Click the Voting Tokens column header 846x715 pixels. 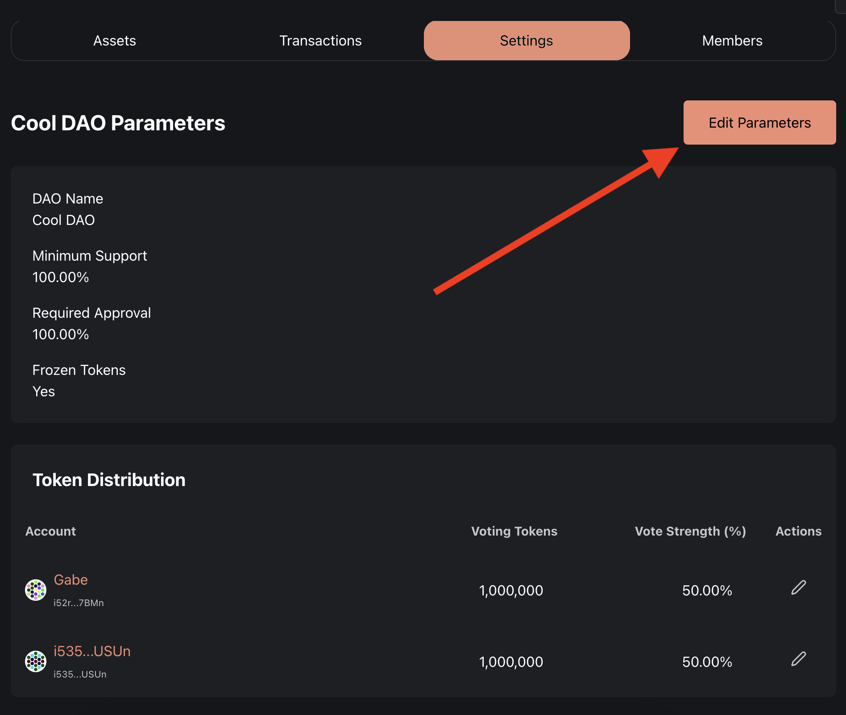click(x=514, y=531)
